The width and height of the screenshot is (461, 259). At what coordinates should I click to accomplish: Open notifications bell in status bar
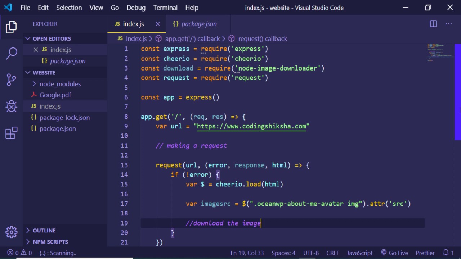(446, 253)
